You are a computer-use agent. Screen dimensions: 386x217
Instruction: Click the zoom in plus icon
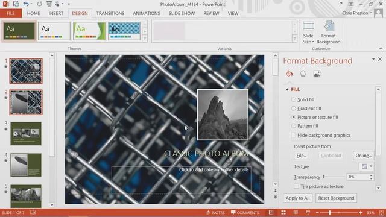361,212
